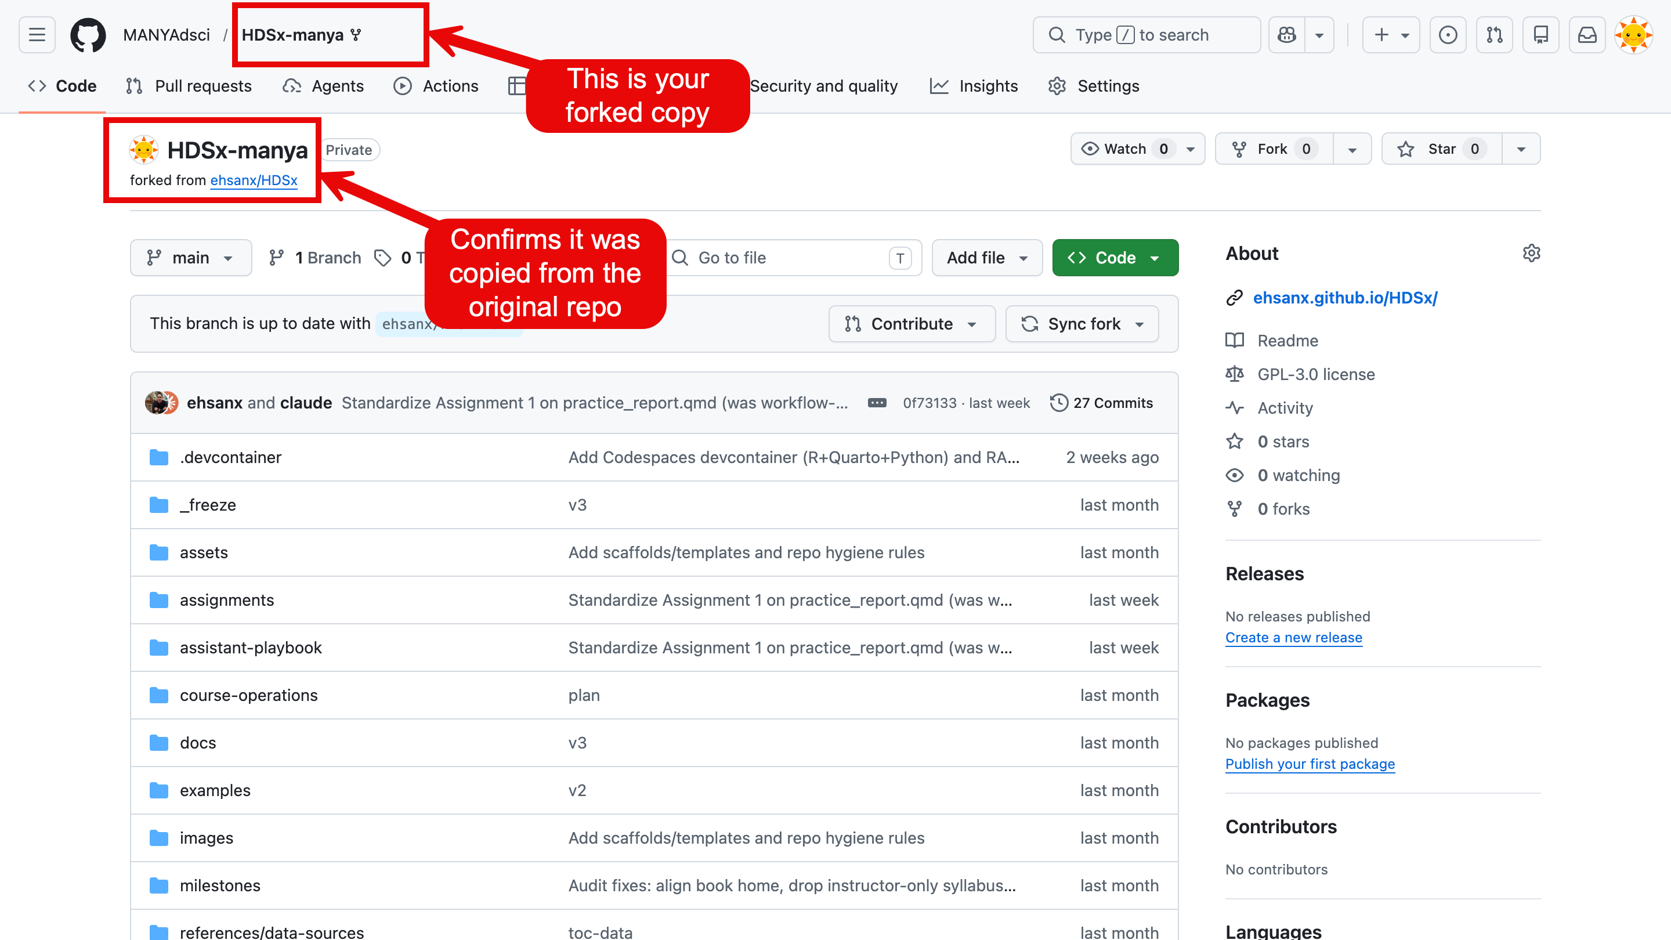This screenshot has width=1671, height=940.
Task: Click the 1 Branch link
Action: coord(315,258)
